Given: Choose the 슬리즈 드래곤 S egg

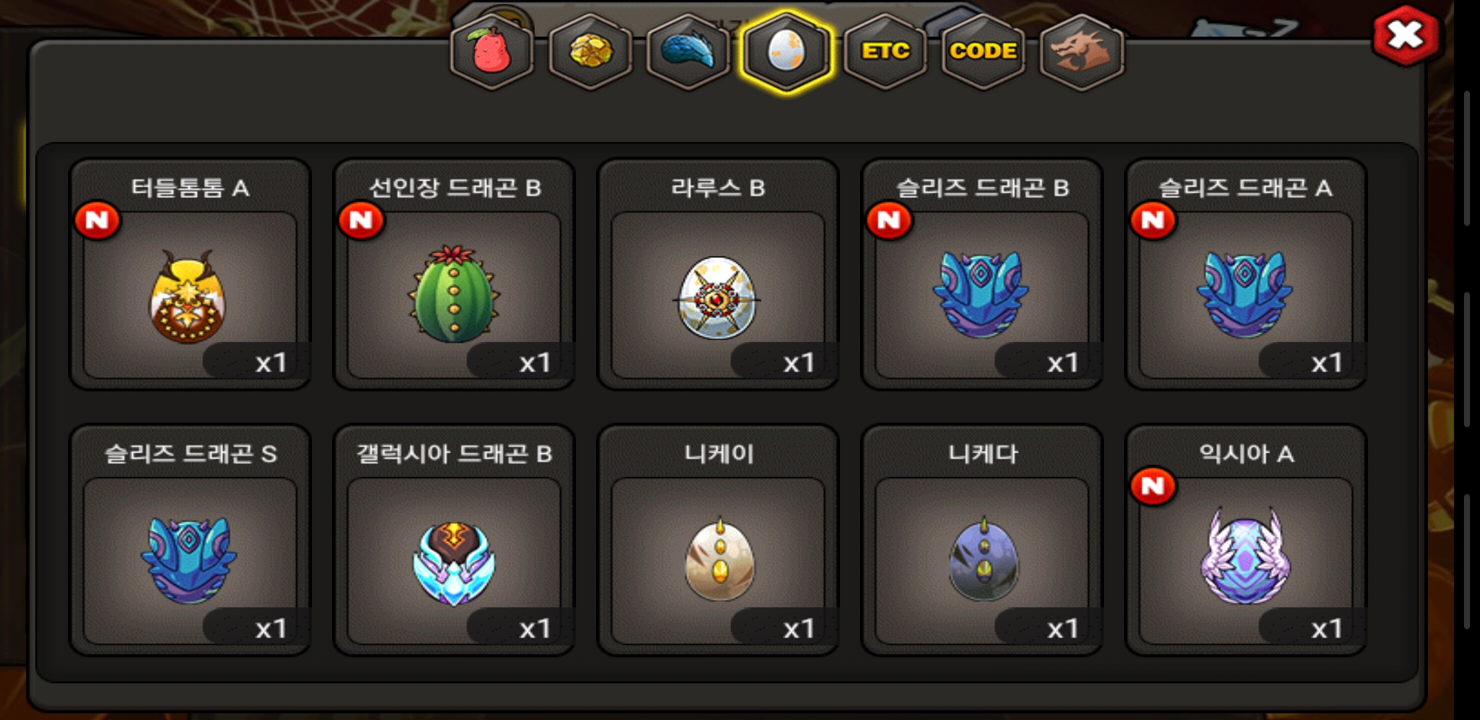Looking at the screenshot, I should click(x=190, y=540).
